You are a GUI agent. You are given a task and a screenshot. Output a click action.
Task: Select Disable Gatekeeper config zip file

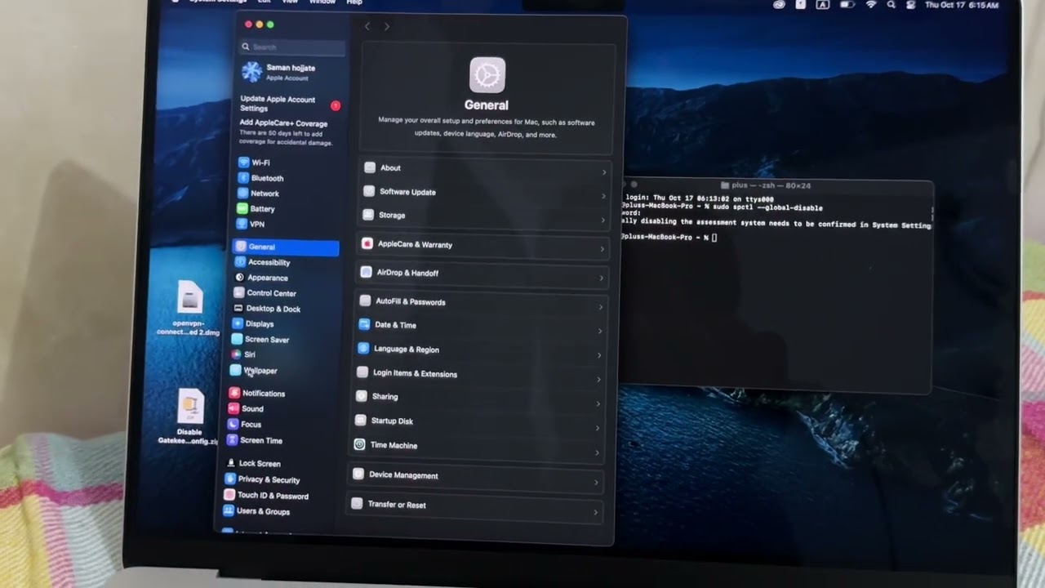tap(189, 416)
